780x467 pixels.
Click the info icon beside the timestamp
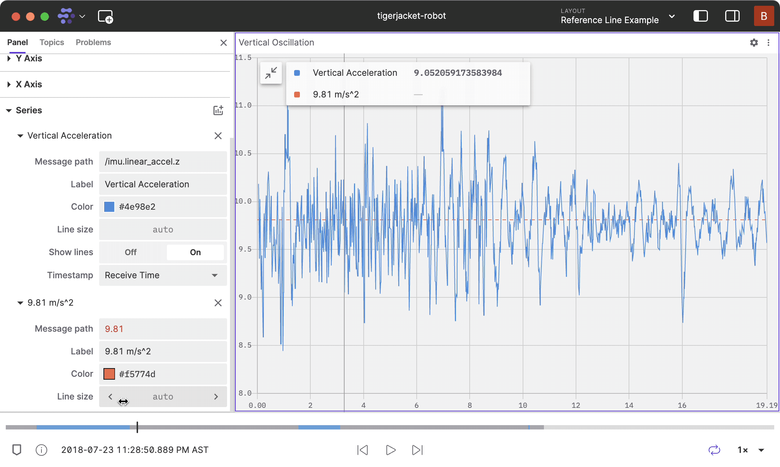click(41, 450)
